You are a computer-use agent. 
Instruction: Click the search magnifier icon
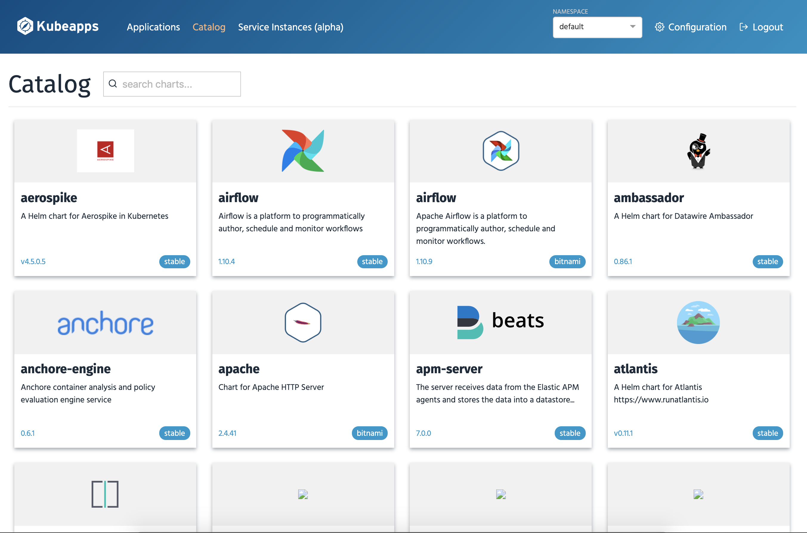(113, 84)
